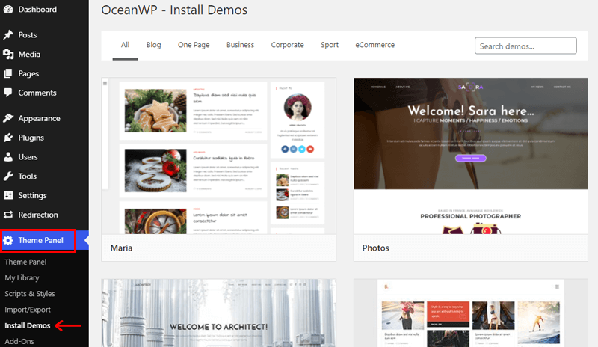Viewport: 598px width, 347px height.
Task: Filter demos by eCommerce category
Action: point(375,45)
